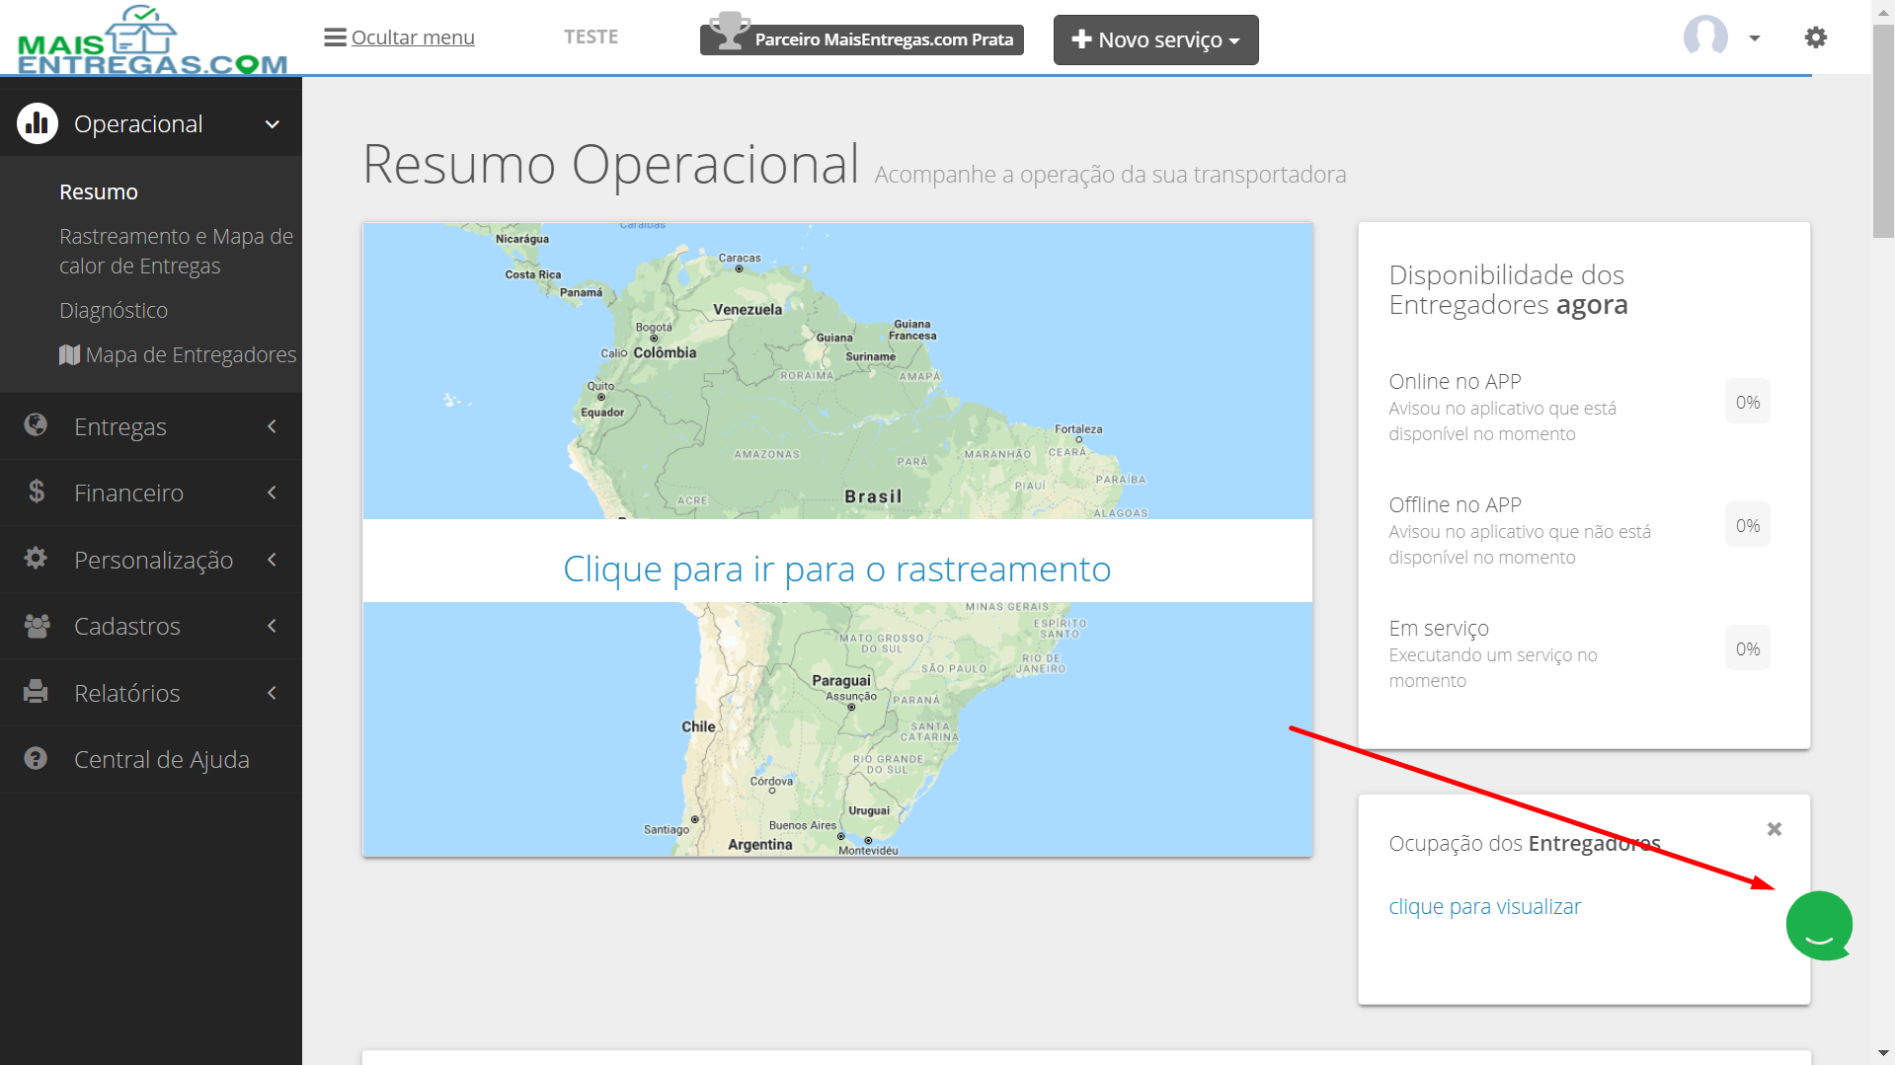Click the Entregas globe icon

(x=36, y=425)
